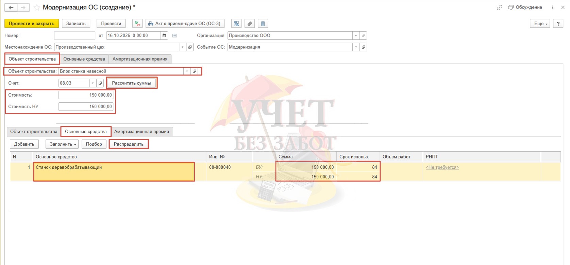Attach files with the paperclip icon

point(250,23)
